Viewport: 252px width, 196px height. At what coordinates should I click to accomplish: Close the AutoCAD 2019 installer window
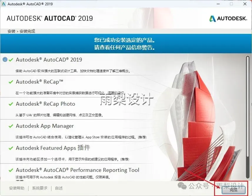[245, 4]
